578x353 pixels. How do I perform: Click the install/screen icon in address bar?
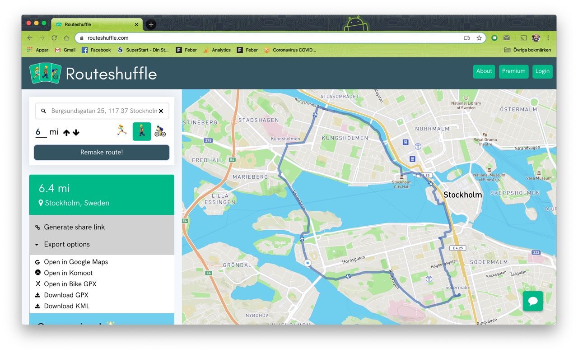click(x=467, y=38)
